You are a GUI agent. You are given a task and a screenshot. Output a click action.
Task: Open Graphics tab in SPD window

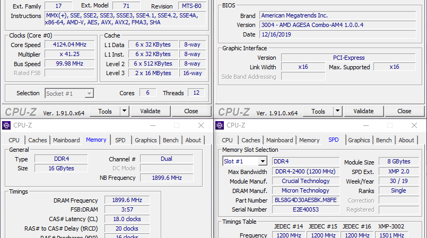[359, 140]
